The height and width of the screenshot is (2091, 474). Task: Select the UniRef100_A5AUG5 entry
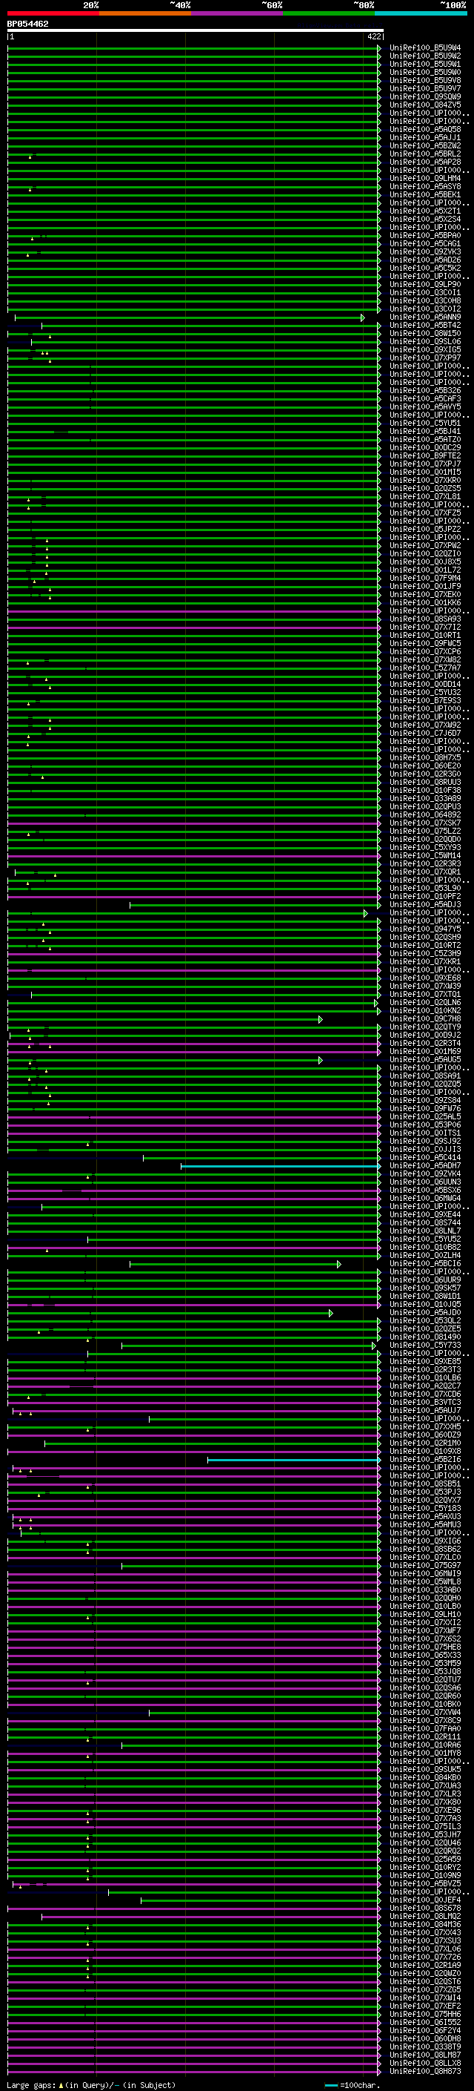(x=425, y=1059)
